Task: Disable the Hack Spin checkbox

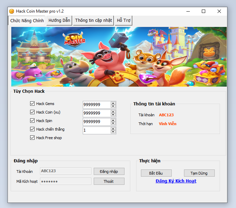Action: click(x=32, y=121)
